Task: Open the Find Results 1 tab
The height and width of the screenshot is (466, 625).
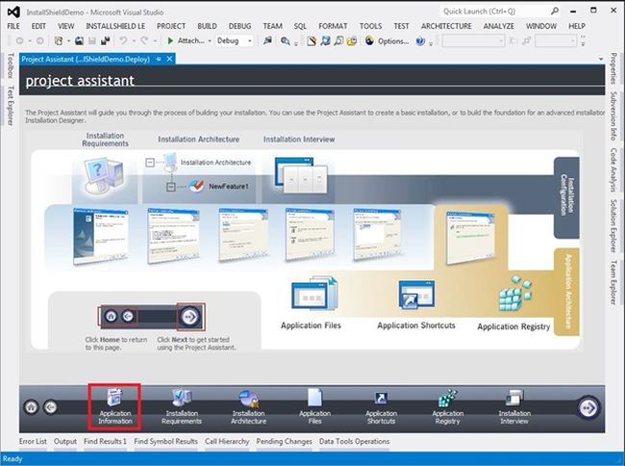Action: coord(105,441)
